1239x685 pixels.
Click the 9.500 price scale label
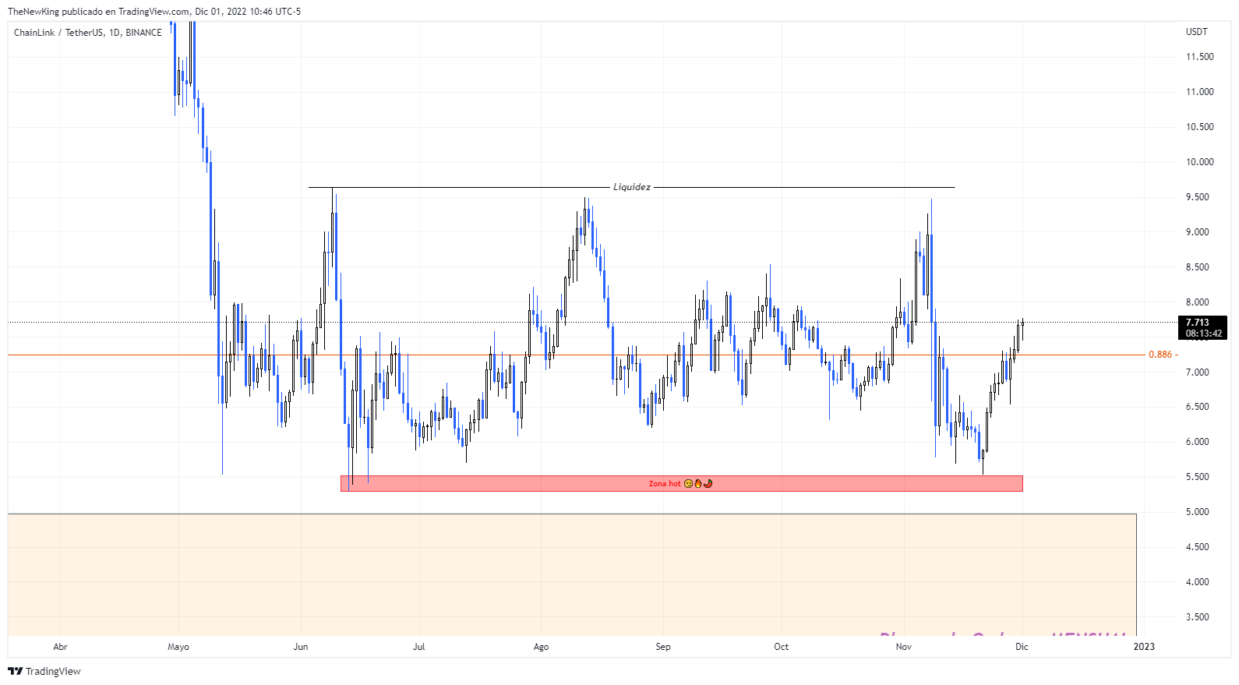click(x=1197, y=197)
